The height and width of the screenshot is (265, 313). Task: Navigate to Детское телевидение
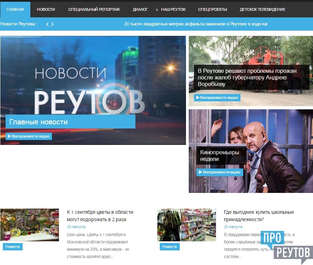tap(262, 9)
